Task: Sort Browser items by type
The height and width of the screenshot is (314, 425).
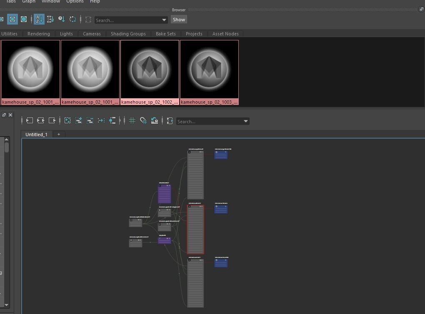Action: (x=50, y=20)
